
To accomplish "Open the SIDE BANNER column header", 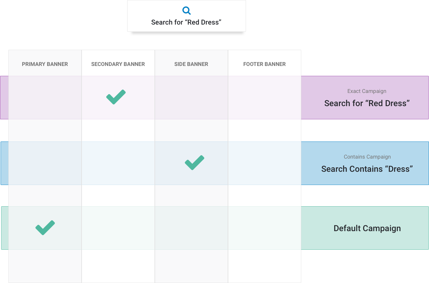I will click(x=191, y=64).
